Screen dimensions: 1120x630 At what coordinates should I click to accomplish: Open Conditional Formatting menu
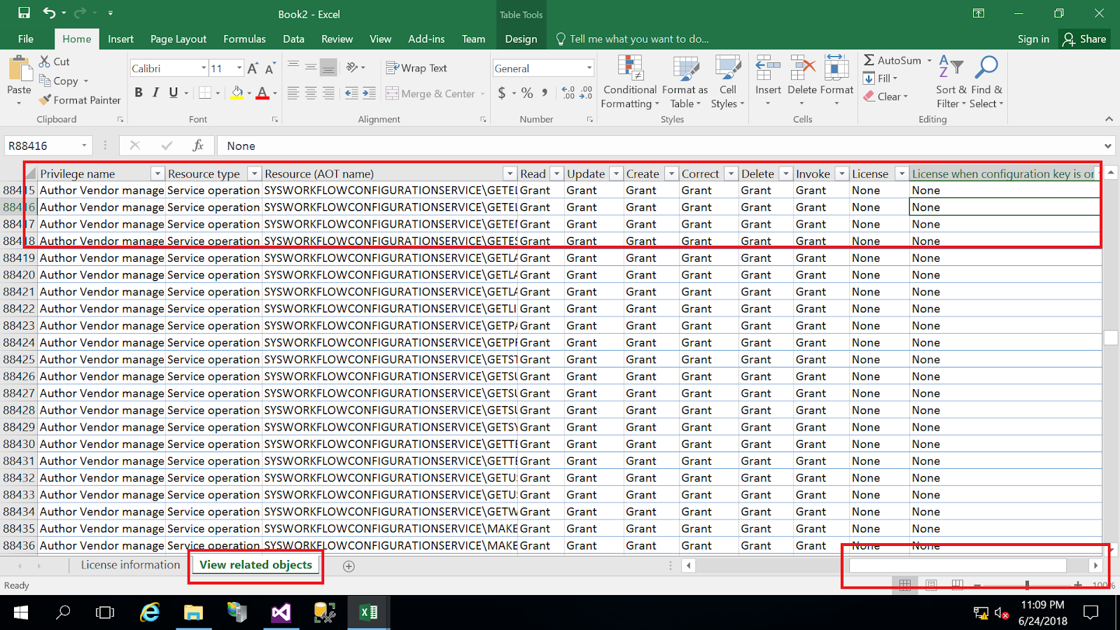(630, 82)
